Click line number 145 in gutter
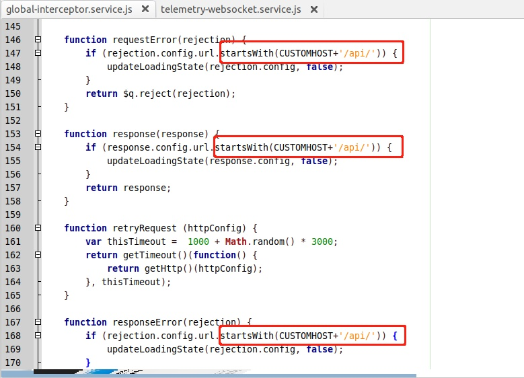 click(x=13, y=26)
